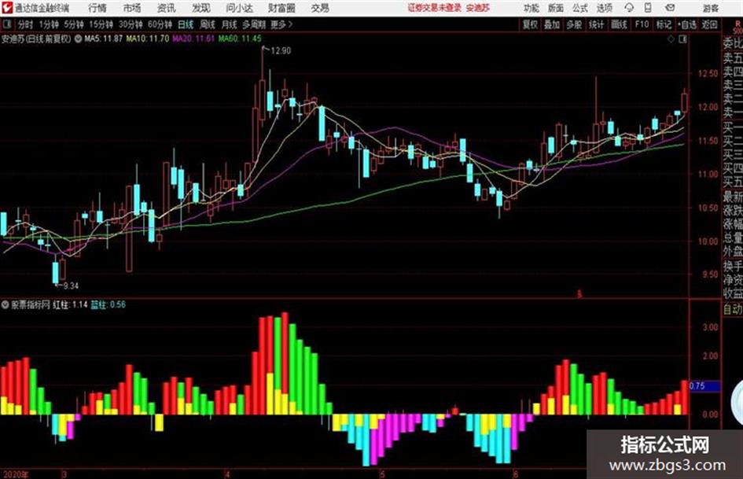Click the diamond icon at chart top-right
743x479 pixels.
tap(671, 39)
